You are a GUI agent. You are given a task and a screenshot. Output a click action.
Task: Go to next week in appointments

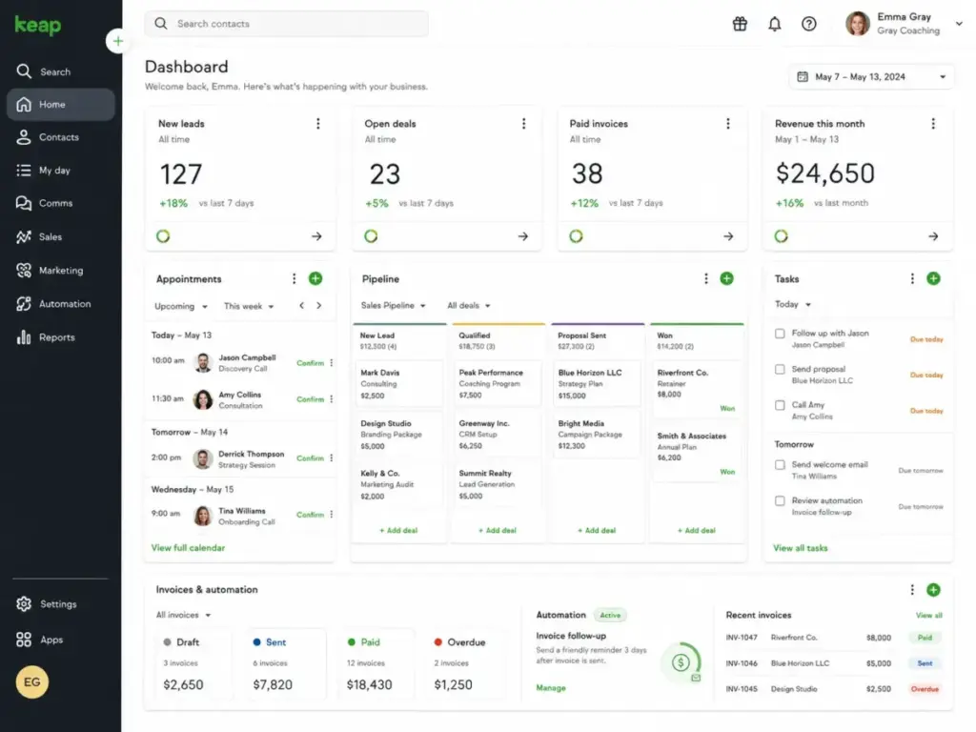point(318,305)
